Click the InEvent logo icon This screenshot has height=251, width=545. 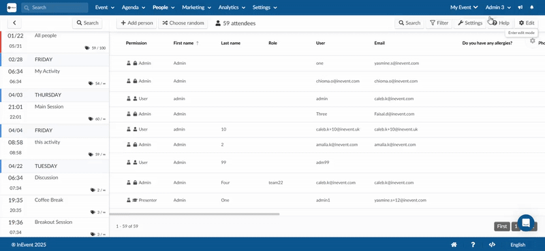[x=12, y=7]
